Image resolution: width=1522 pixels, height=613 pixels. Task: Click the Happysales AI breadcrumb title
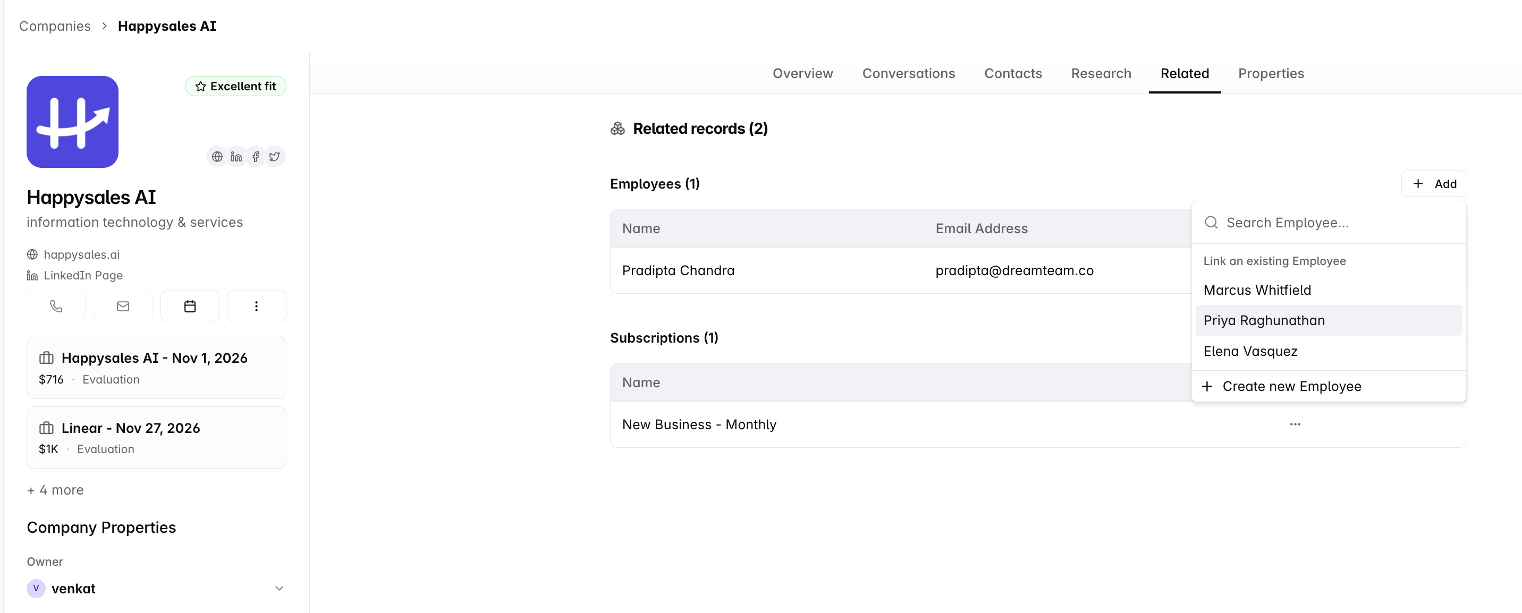(167, 26)
